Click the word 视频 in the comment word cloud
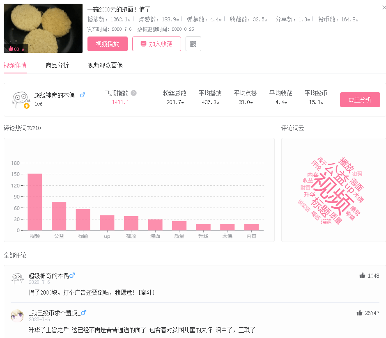 click(x=331, y=194)
